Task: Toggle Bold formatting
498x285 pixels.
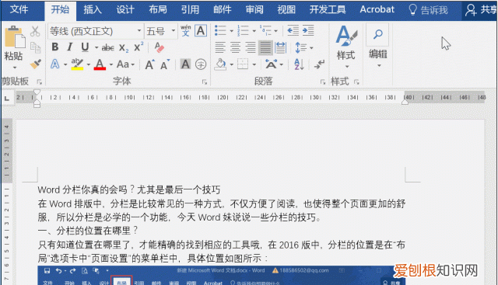Action: point(55,47)
